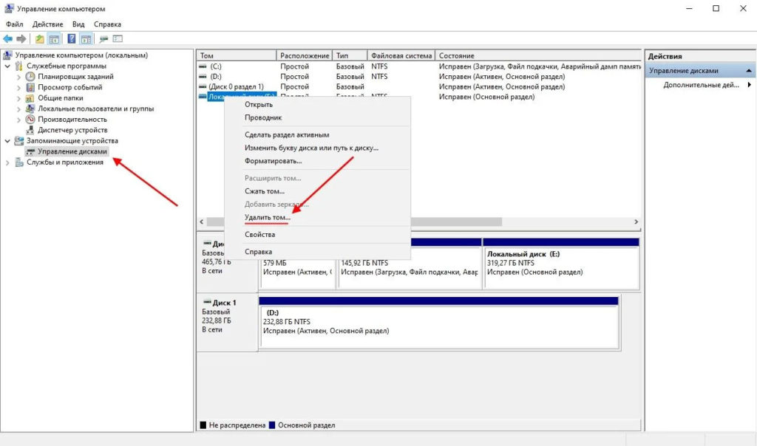757x446 pixels.
Task: Click the Запоминающие устройства icon
Action: click(x=18, y=141)
